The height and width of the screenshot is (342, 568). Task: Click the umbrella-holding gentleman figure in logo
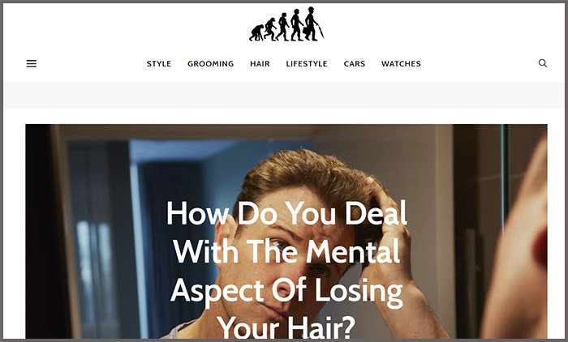pyautogui.click(x=313, y=24)
